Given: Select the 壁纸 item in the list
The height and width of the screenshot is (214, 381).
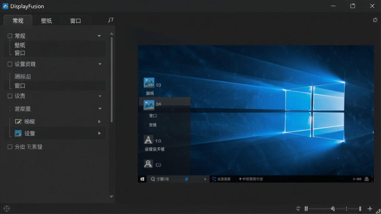Looking at the screenshot, I should (x=20, y=45).
